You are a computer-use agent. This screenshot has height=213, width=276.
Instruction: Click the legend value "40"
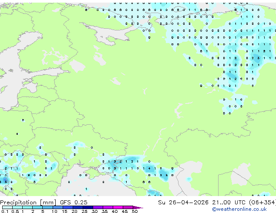click(x=114, y=211)
